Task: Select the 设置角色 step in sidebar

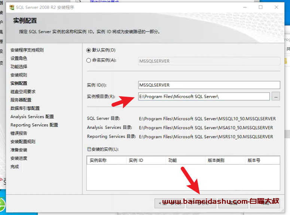Action: [19, 58]
